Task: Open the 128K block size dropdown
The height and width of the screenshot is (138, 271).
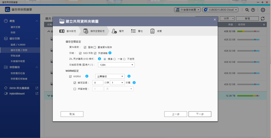Action: pyautogui.click(x=116, y=65)
